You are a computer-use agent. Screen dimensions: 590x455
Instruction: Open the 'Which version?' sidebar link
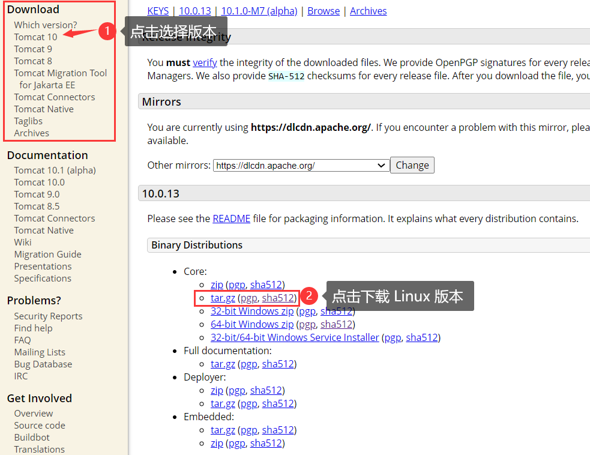pos(45,25)
